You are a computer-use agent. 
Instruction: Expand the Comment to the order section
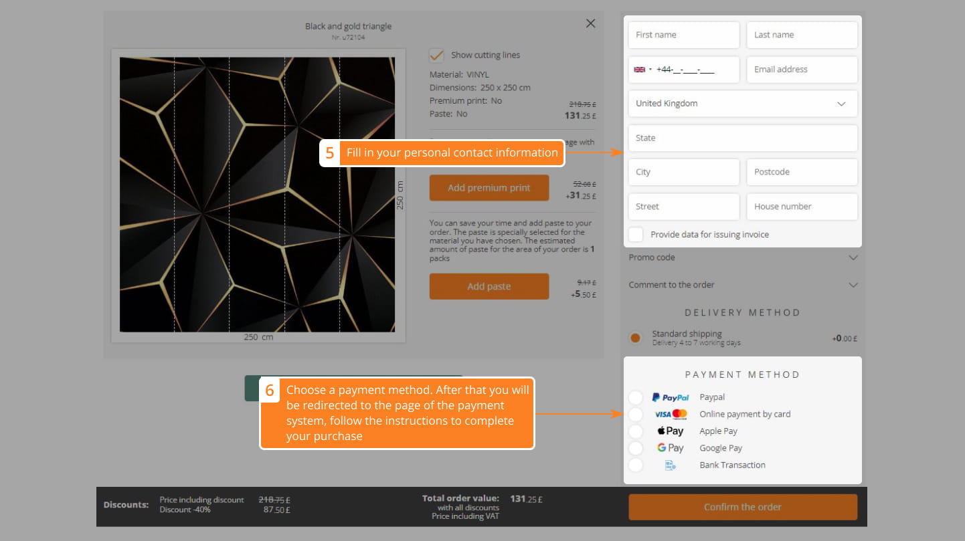[x=742, y=285]
